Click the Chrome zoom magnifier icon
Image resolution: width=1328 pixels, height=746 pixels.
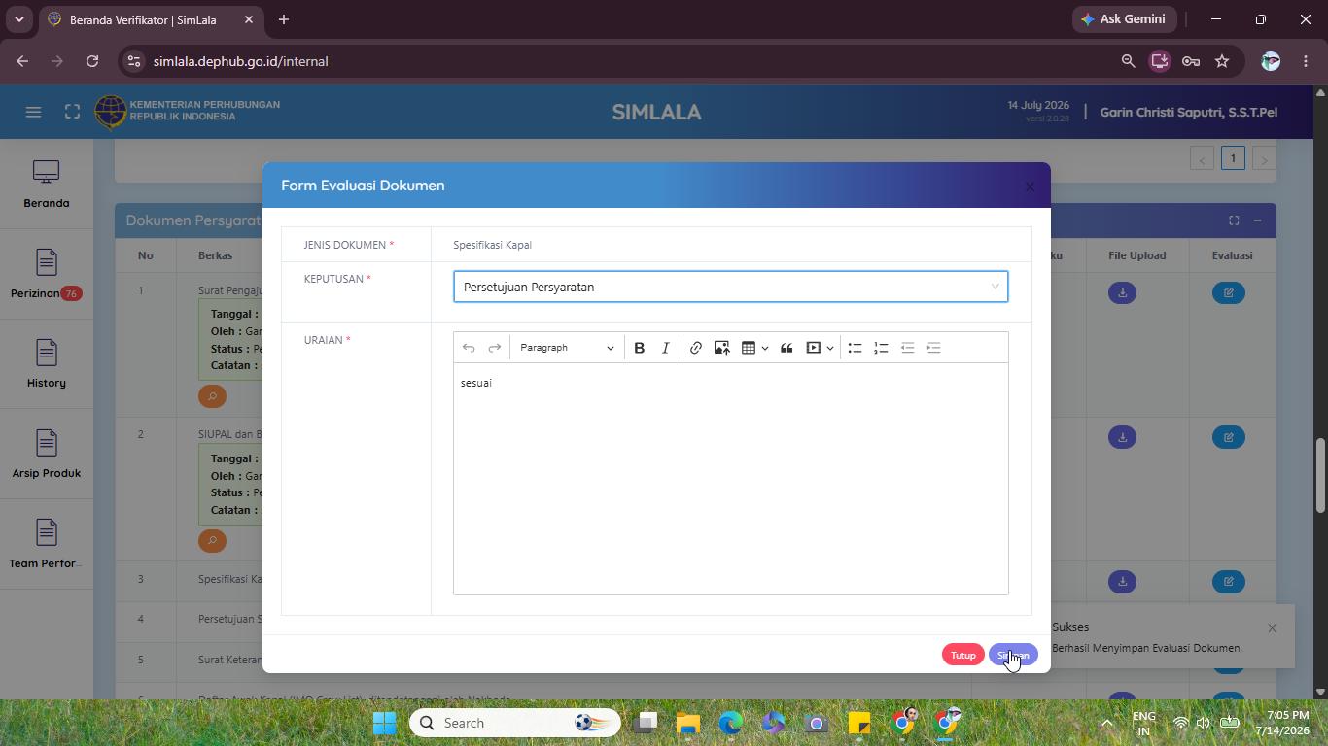pyautogui.click(x=1128, y=61)
